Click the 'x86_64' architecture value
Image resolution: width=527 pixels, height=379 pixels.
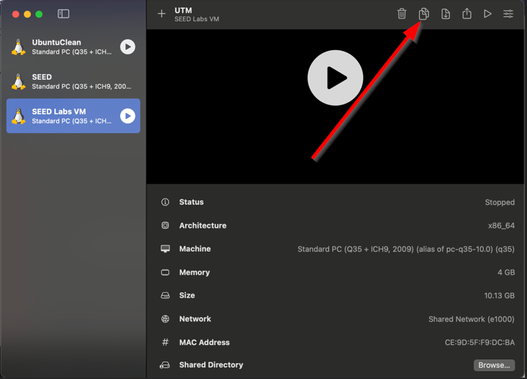point(501,226)
